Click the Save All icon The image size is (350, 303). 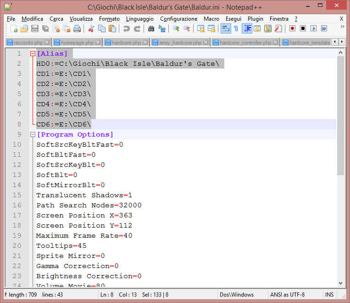45,29
